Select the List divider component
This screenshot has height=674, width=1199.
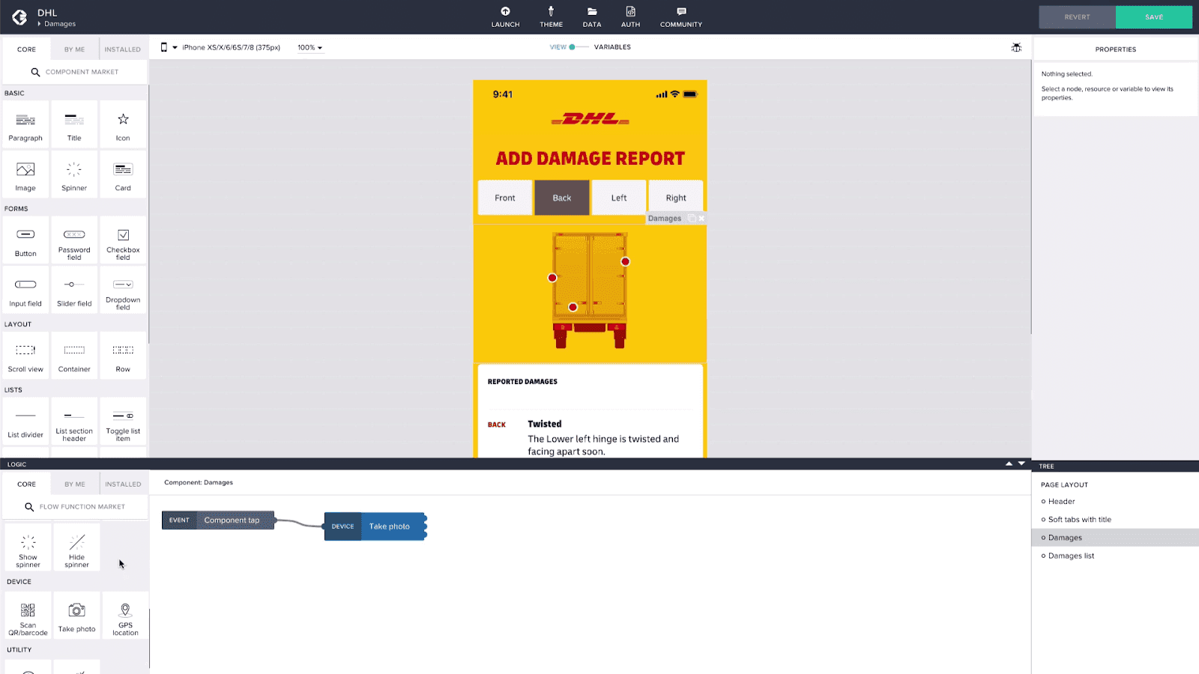25,422
